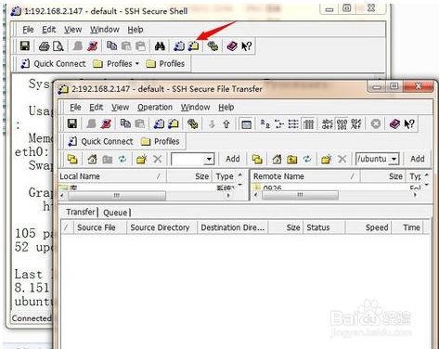439x349 pixels.
Task: Switch to the Queue tab
Action: (x=115, y=213)
